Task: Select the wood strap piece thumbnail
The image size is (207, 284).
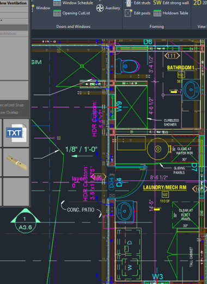Action: coord(16,162)
